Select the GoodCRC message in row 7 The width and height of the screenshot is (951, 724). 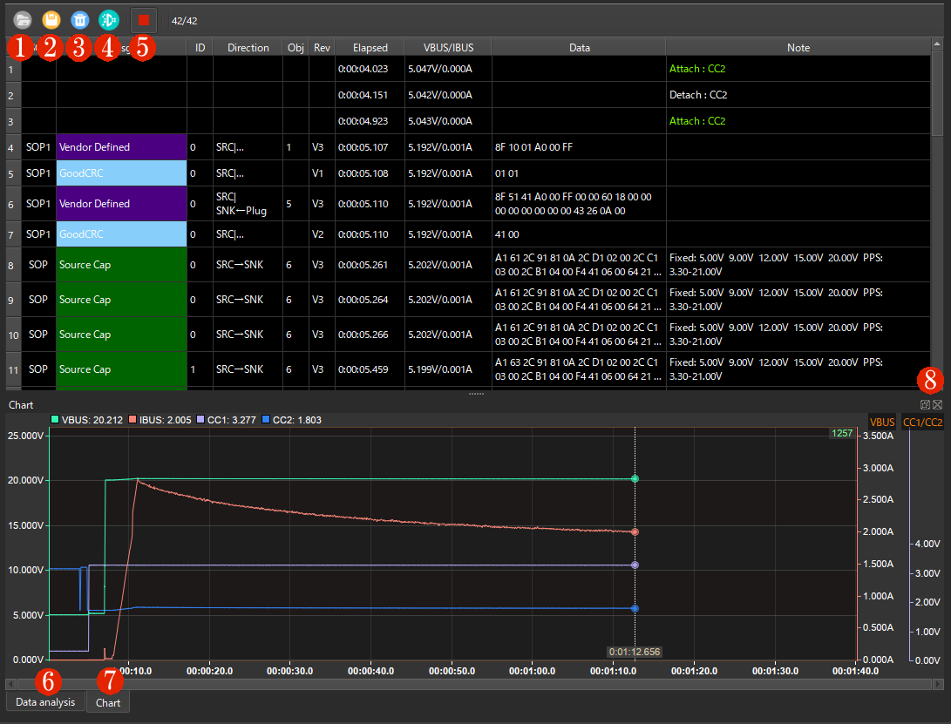[121, 234]
